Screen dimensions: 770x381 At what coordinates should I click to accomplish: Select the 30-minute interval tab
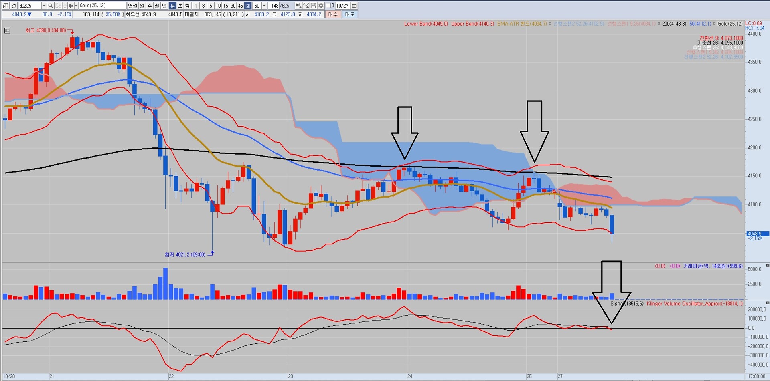pyautogui.click(x=233, y=6)
